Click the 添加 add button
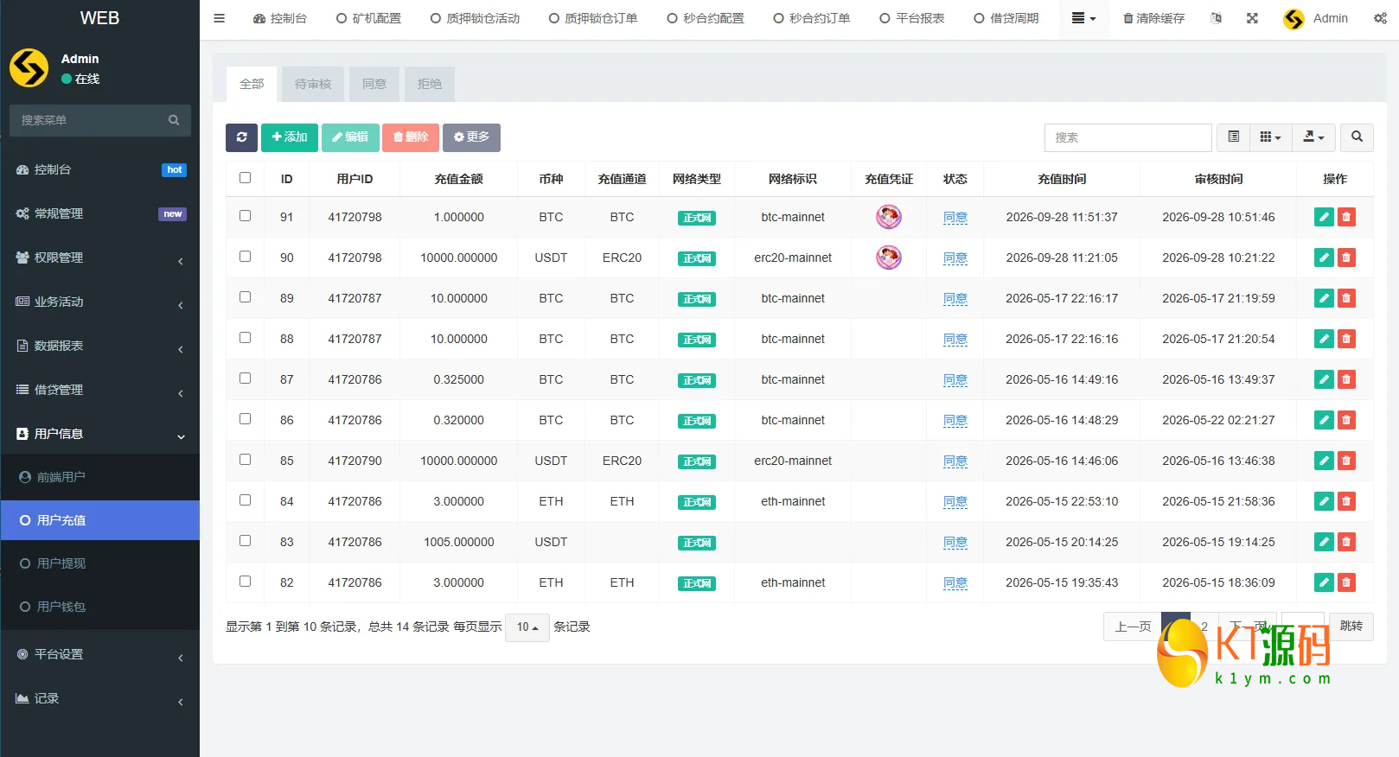1399x757 pixels. click(x=290, y=137)
